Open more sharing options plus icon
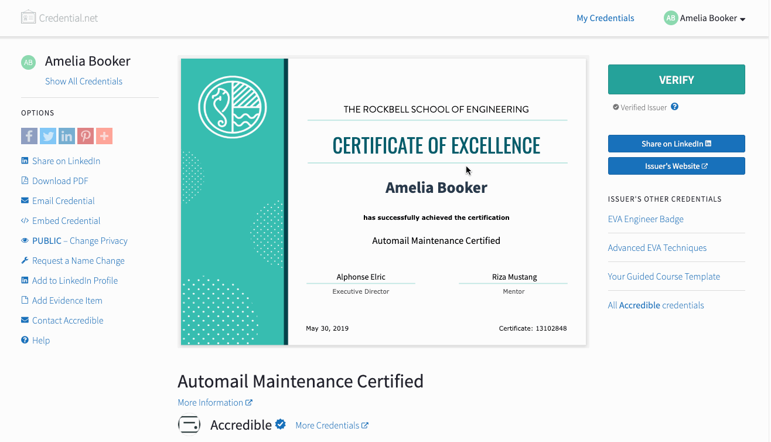Image resolution: width=771 pixels, height=442 pixels. [104, 136]
